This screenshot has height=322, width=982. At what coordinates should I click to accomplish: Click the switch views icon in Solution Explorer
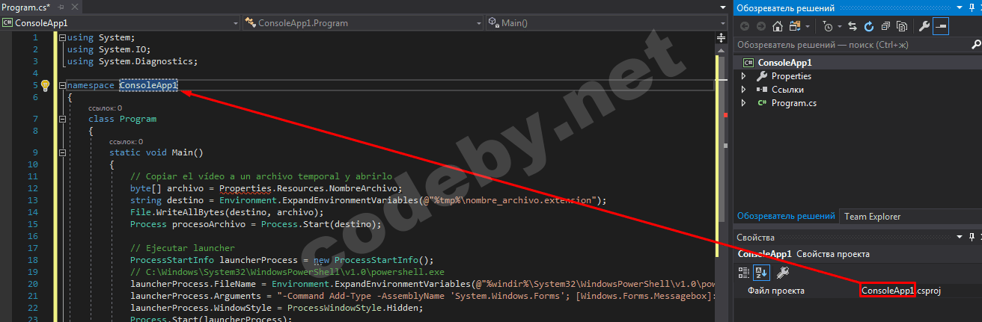pos(793,26)
